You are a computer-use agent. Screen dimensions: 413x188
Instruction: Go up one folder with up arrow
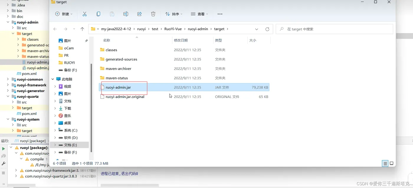(82, 29)
